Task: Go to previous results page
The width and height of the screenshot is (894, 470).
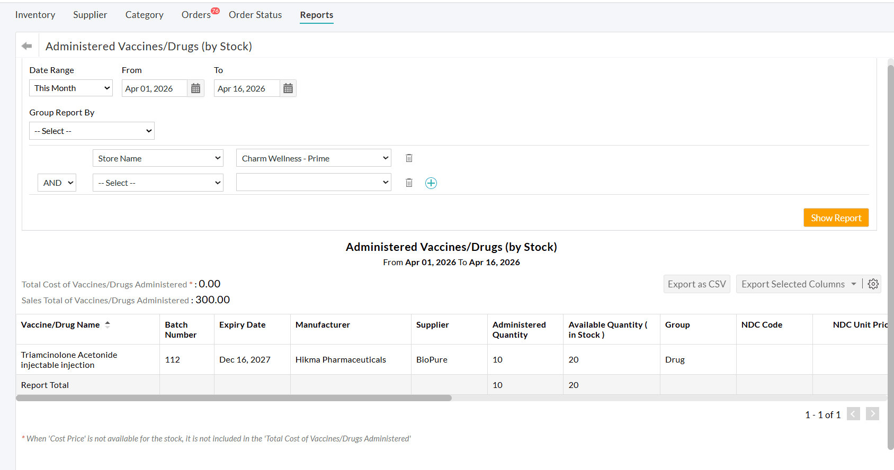Action: 853,414
